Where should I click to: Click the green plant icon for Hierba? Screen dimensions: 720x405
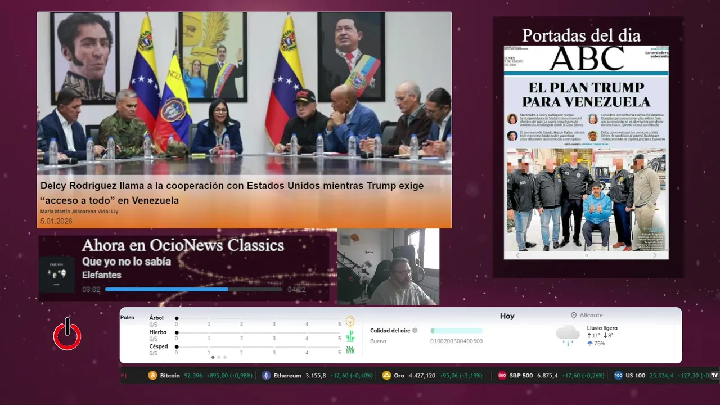[x=350, y=336]
